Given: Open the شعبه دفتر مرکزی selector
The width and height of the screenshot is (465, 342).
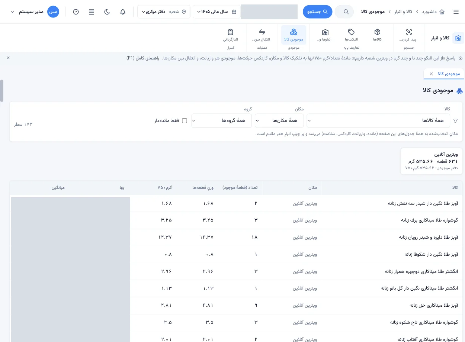Looking at the screenshot, I should (x=164, y=12).
